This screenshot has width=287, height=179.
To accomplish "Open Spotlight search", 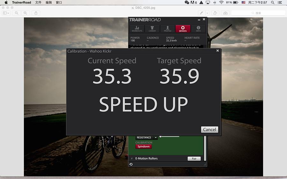I will [x=273, y=2].
